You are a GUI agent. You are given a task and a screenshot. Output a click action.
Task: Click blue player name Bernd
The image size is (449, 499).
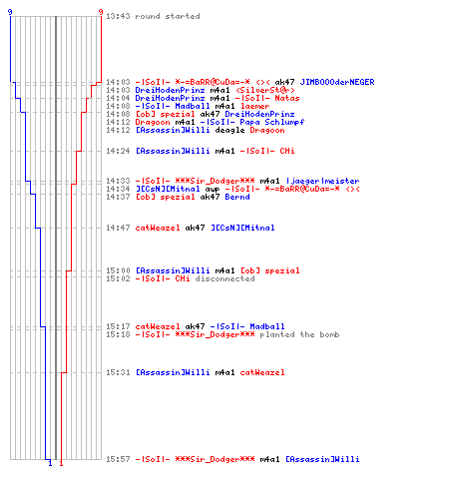click(237, 197)
